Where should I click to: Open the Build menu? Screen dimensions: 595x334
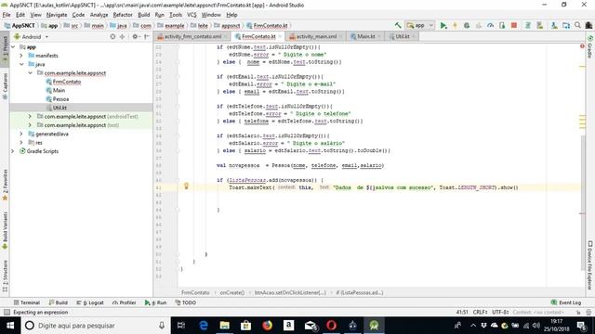tap(143, 15)
